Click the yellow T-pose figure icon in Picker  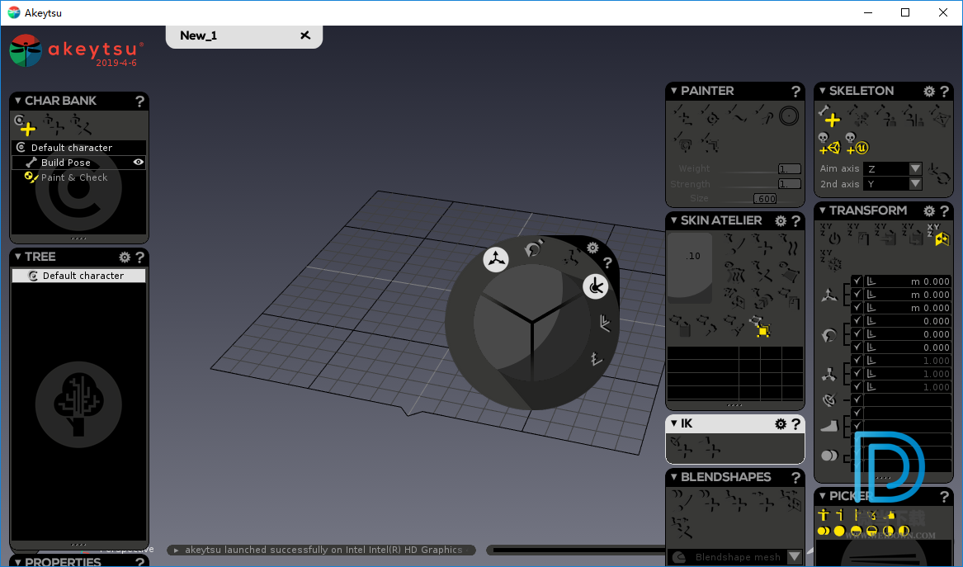click(x=824, y=515)
